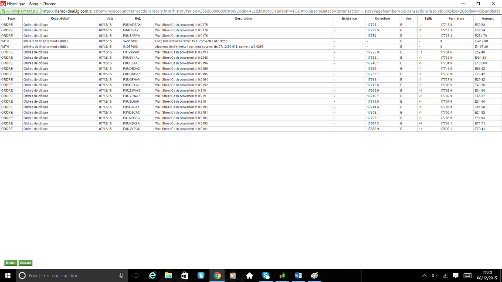Click the Amount column header
The image size is (502, 282).
coord(488,19)
